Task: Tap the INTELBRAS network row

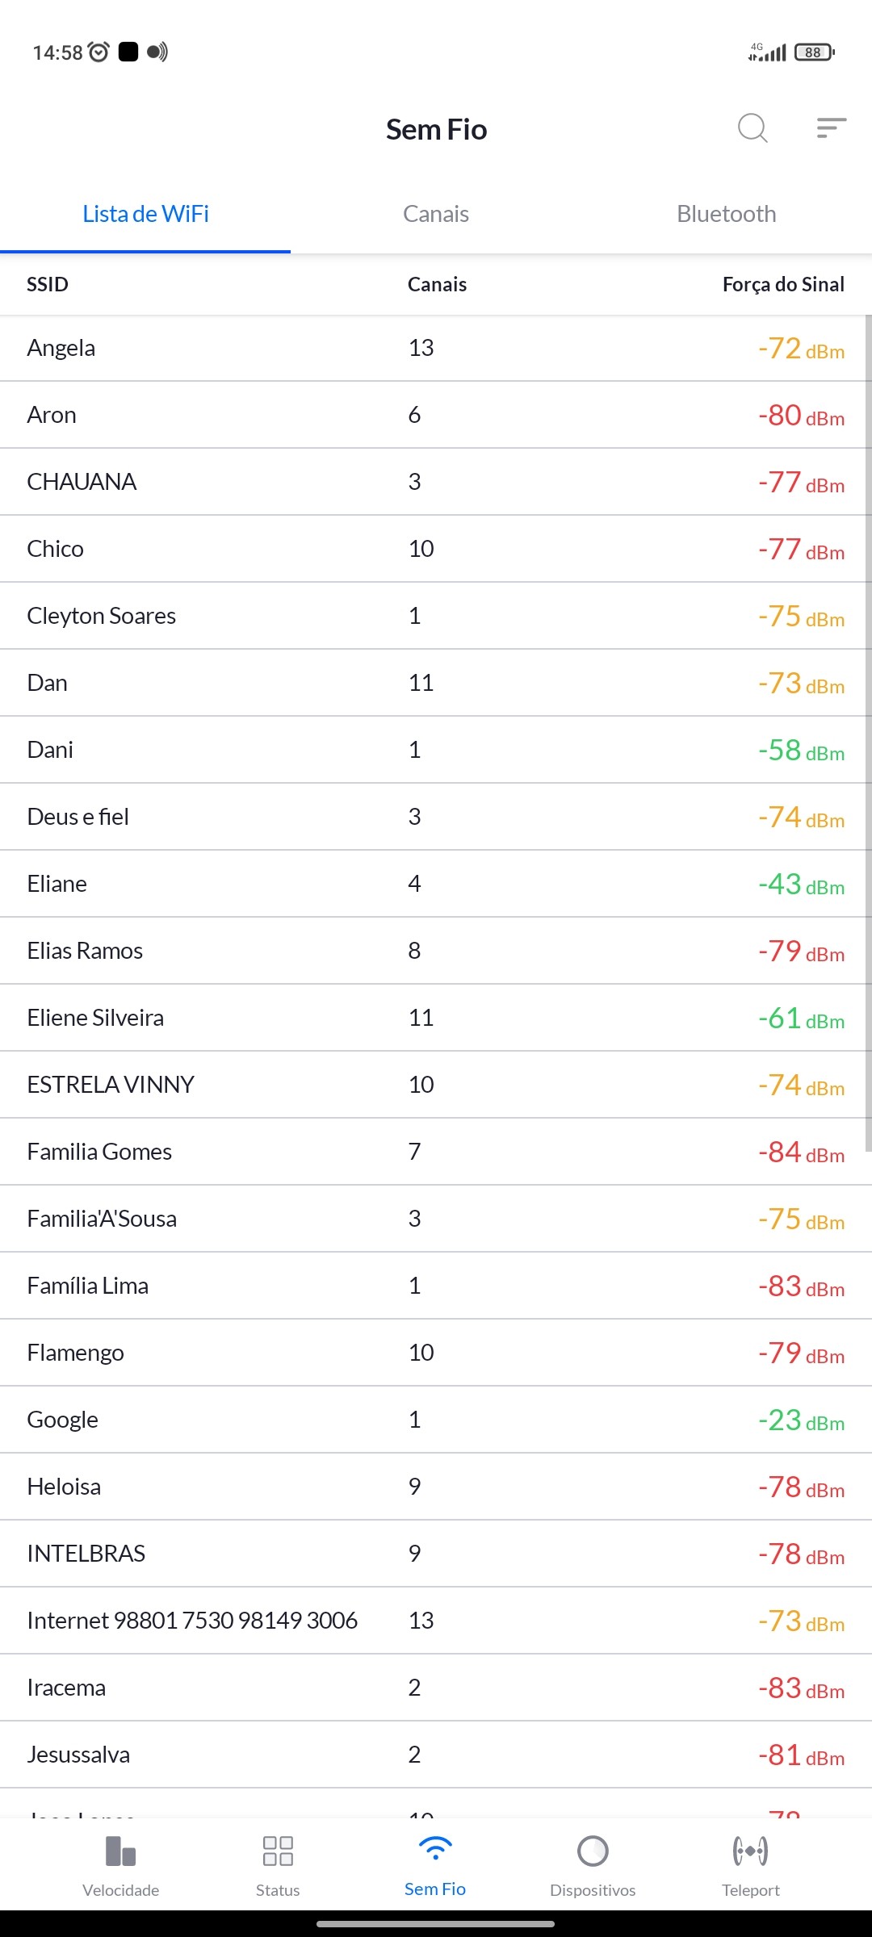Action: (x=436, y=1554)
